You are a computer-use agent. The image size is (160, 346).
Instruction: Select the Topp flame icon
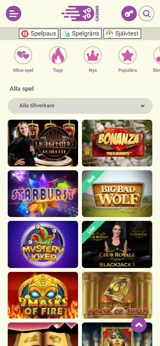(58, 55)
